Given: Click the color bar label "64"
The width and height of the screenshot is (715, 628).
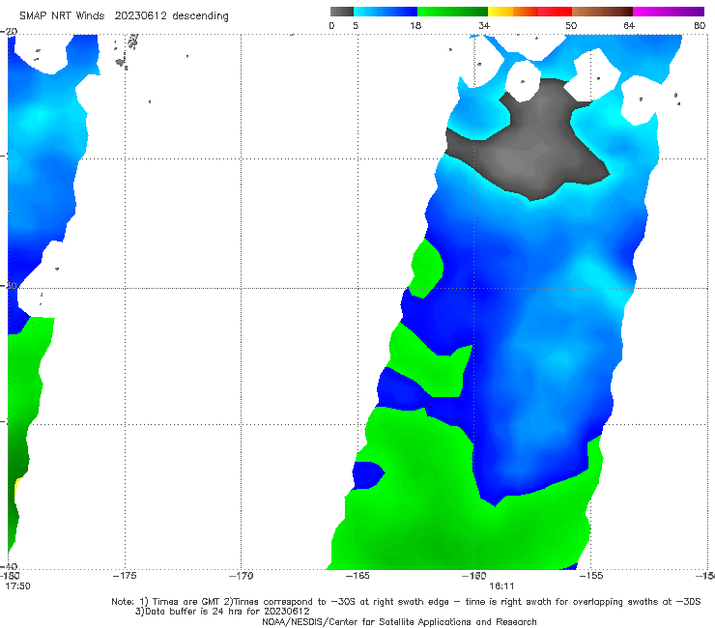Looking at the screenshot, I should (629, 25).
